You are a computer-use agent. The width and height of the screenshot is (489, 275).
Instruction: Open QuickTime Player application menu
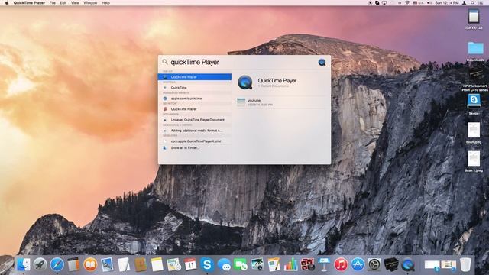pyautogui.click(x=29, y=3)
